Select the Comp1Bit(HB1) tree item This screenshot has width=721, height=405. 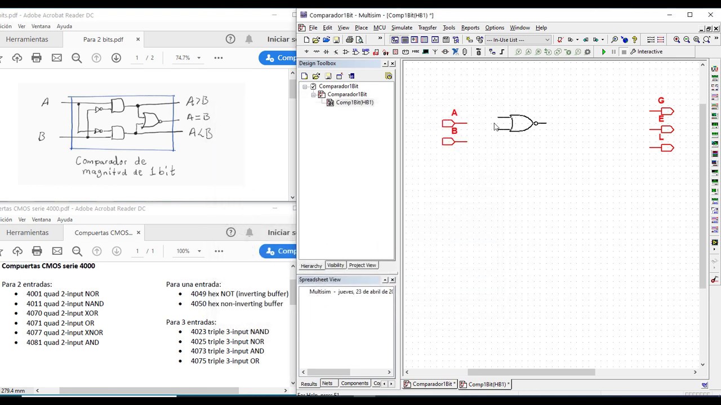[354, 102]
